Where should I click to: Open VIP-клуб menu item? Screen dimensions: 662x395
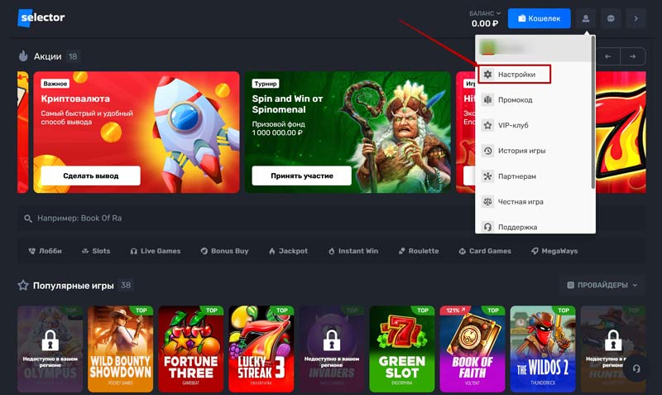click(x=513, y=126)
